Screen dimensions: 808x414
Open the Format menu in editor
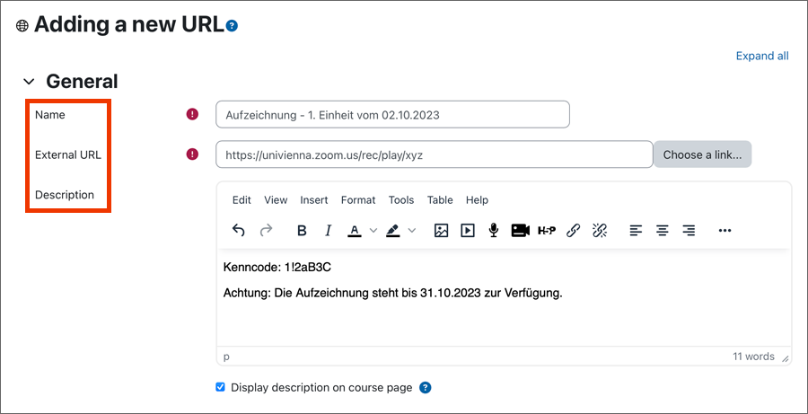click(358, 200)
